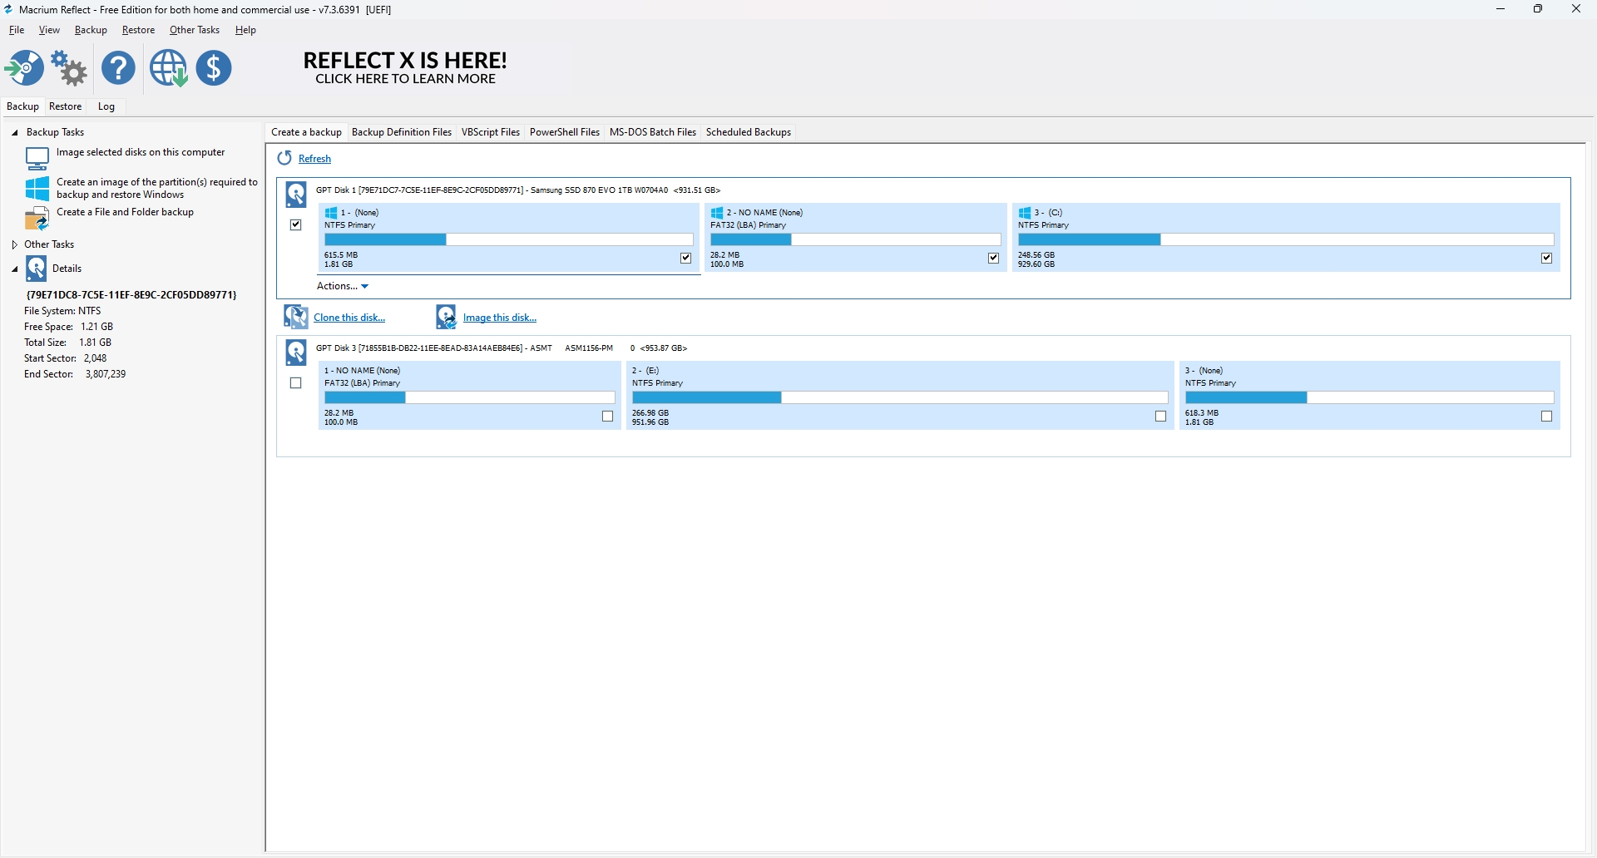Click the Image this disk... link
This screenshot has width=1597, height=858.
point(500,318)
